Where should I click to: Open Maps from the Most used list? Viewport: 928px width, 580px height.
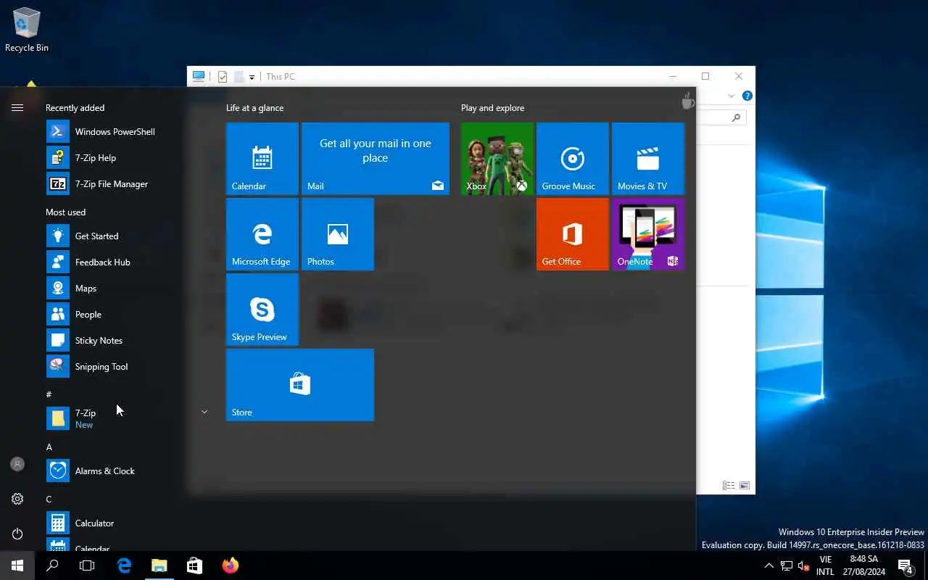click(x=113, y=288)
